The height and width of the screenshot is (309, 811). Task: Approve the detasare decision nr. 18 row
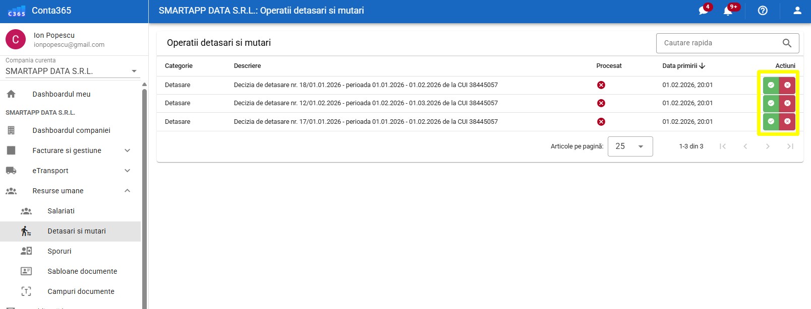pyautogui.click(x=771, y=85)
